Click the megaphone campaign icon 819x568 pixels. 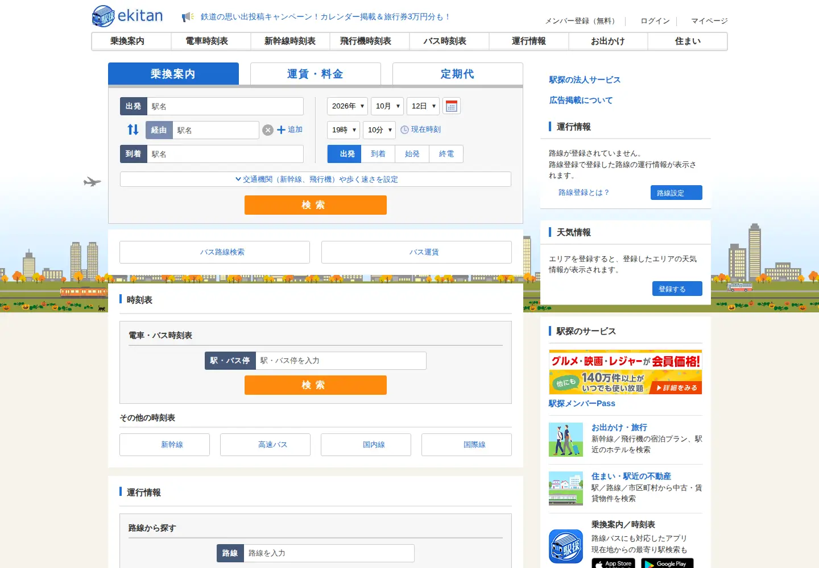tap(188, 17)
